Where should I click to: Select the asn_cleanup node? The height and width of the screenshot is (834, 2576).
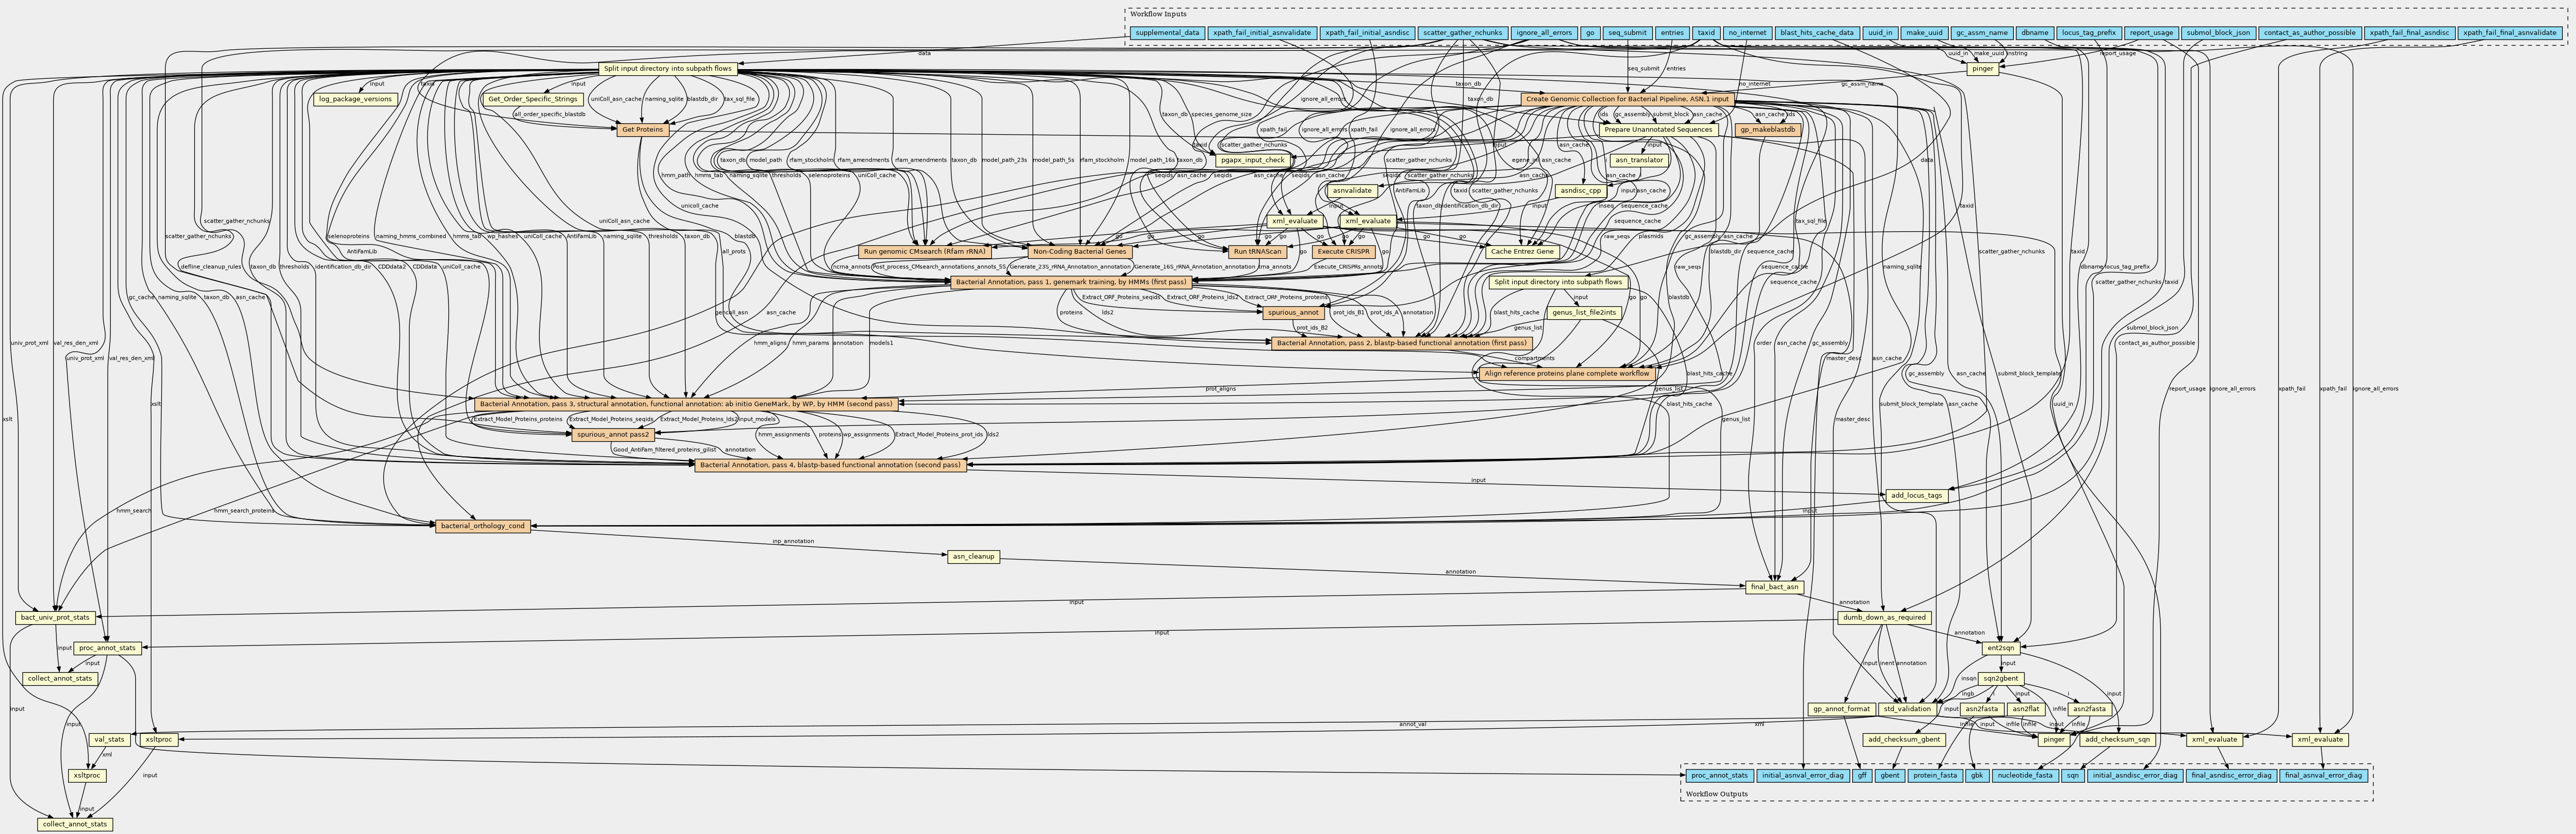973,557
